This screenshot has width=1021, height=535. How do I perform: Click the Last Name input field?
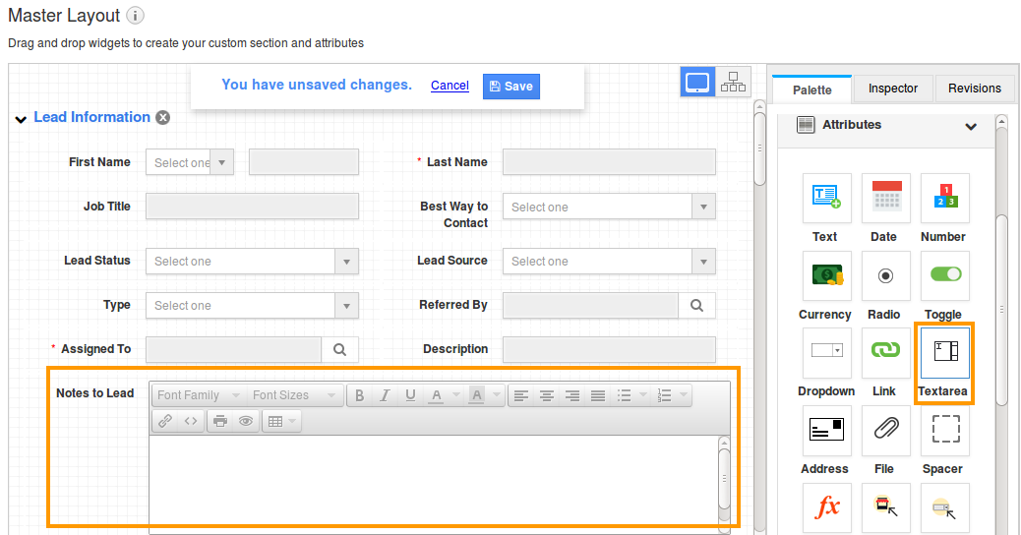tap(609, 162)
